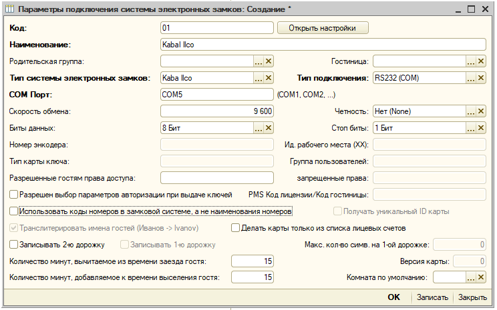Open Стоп биты selection ellipsis button

[471, 128]
